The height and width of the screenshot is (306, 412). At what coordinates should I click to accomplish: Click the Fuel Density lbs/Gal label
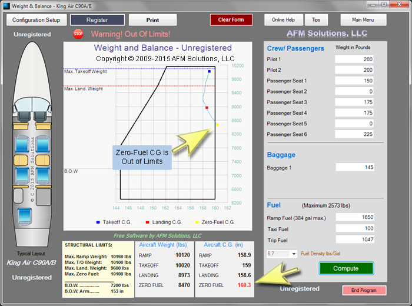tap(321, 254)
